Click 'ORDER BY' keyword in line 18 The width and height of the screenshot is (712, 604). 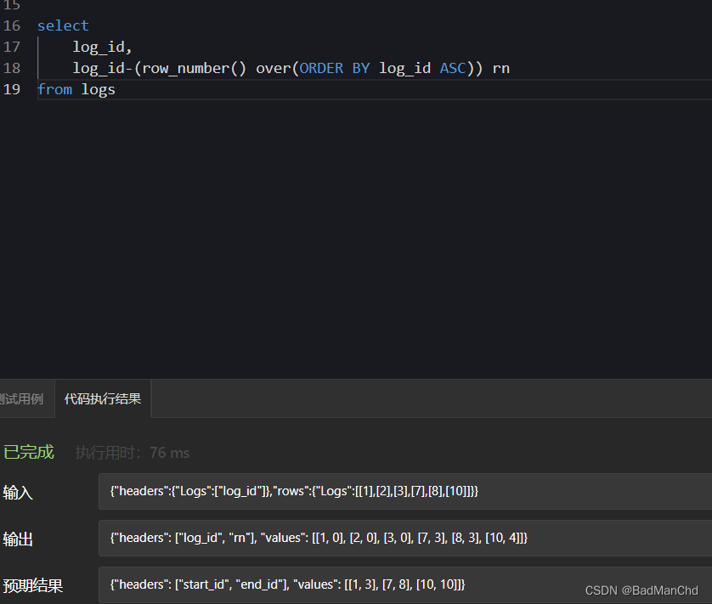tap(335, 68)
